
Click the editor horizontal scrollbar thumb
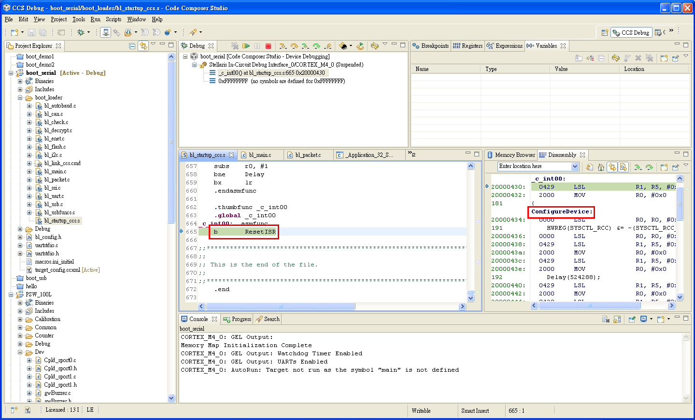pyautogui.click(x=280, y=307)
